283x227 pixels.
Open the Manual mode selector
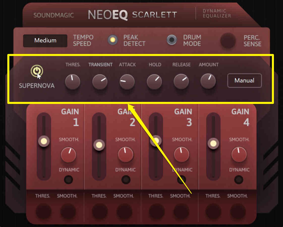pos(244,80)
